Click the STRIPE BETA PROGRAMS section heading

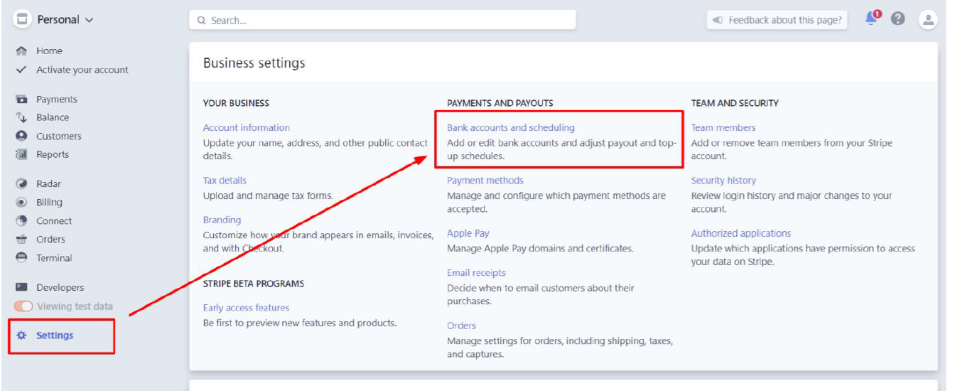pos(254,284)
